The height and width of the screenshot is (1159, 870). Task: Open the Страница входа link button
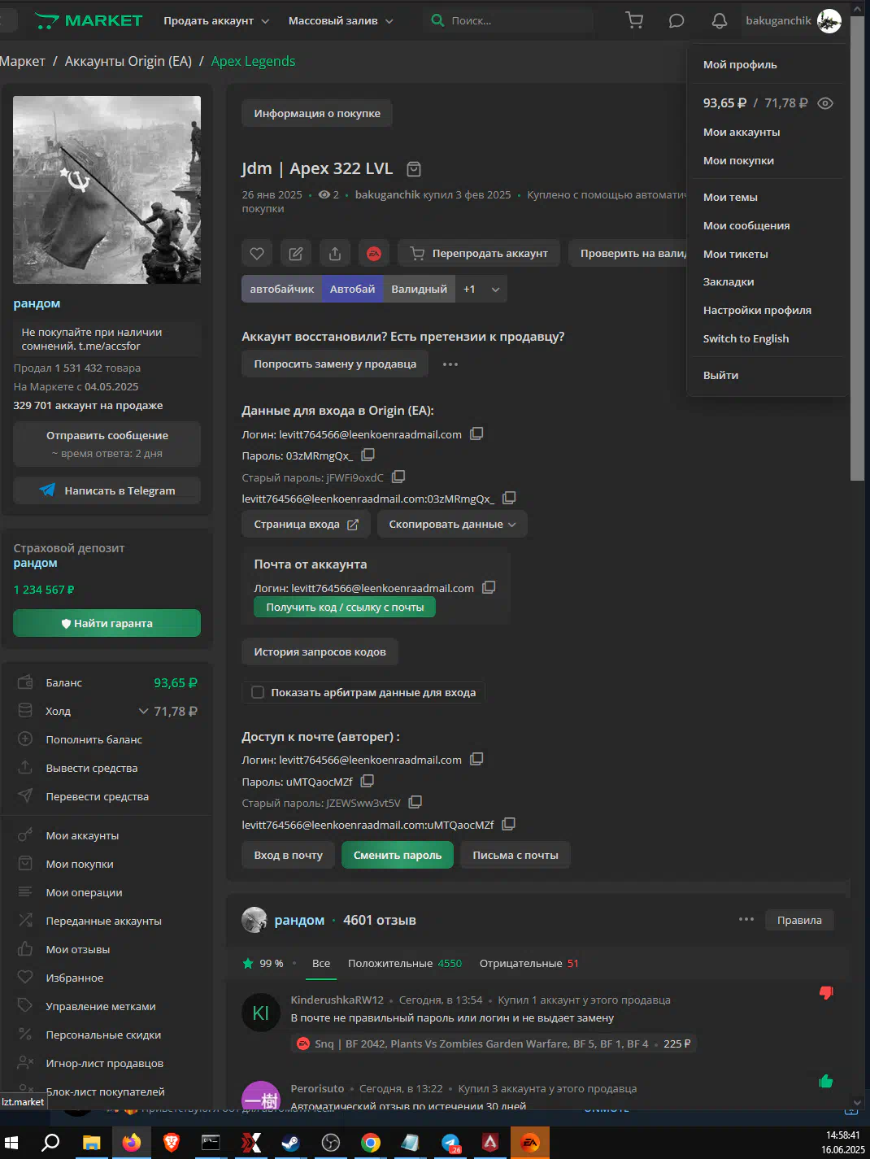click(306, 525)
